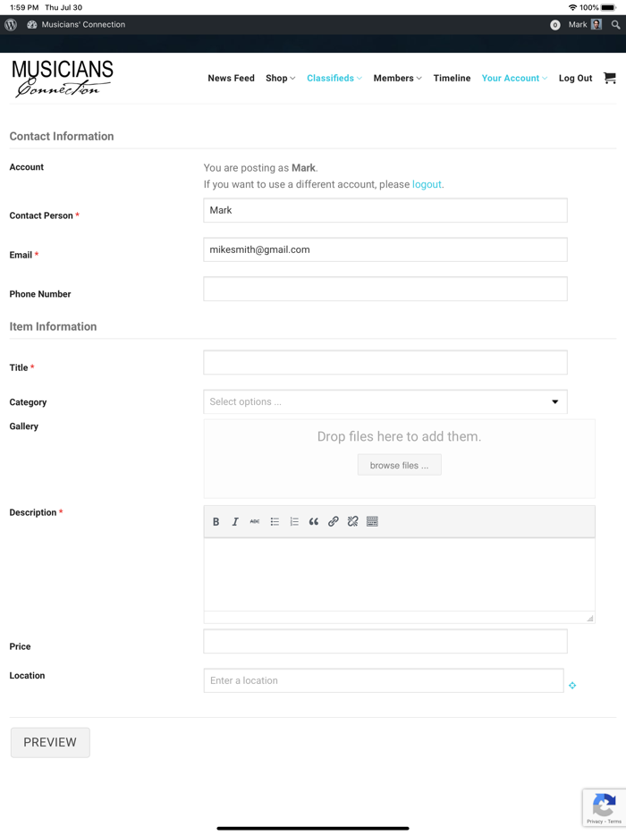
Task: Toggle the editor toolbar toggle icon
Action: pyautogui.click(x=372, y=522)
